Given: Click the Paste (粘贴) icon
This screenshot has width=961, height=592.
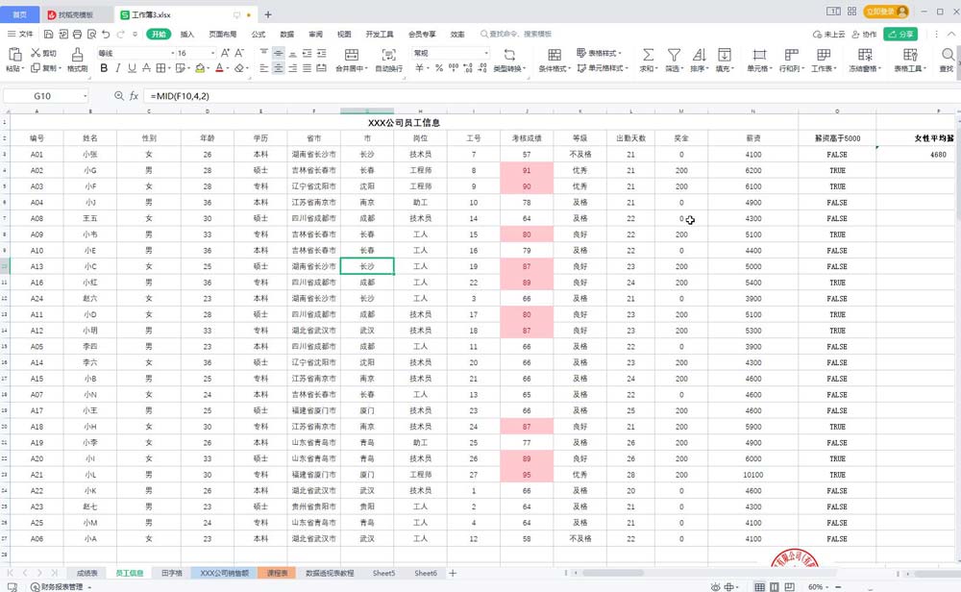Looking at the screenshot, I should point(14,55).
